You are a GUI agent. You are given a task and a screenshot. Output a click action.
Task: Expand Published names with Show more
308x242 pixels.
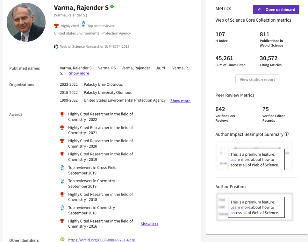tap(79, 73)
